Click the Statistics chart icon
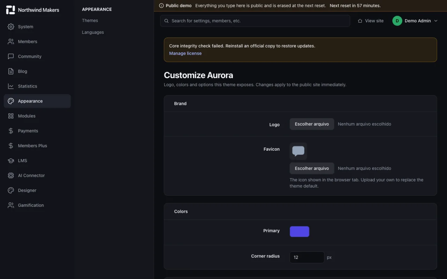 click(11, 86)
